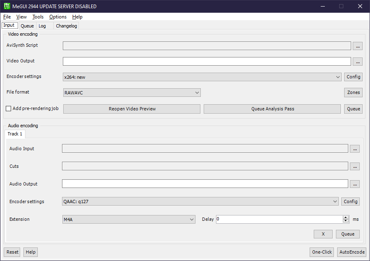Image resolution: width=370 pixels, height=261 pixels.
Task: Expand File format RAWAVC dropdown
Action: pyautogui.click(x=132, y=93)
